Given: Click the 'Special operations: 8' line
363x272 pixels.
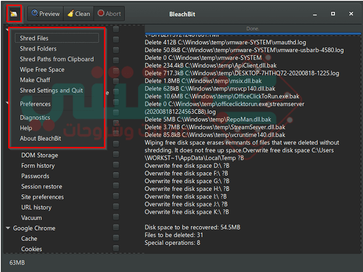Looking at the screenshot, I should [173, 243].
